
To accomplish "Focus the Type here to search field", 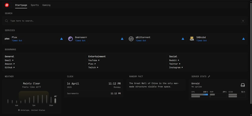I will pyautogui.click(x=125, y=21).
